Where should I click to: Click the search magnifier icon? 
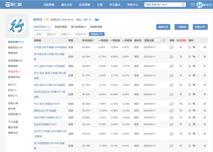pos(183,5)
